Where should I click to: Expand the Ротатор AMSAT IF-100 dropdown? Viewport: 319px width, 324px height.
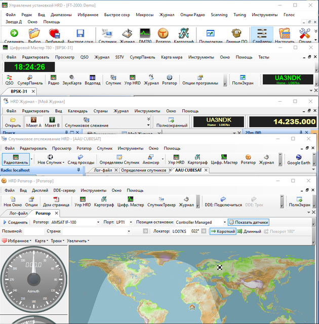[x=98, y=222]
